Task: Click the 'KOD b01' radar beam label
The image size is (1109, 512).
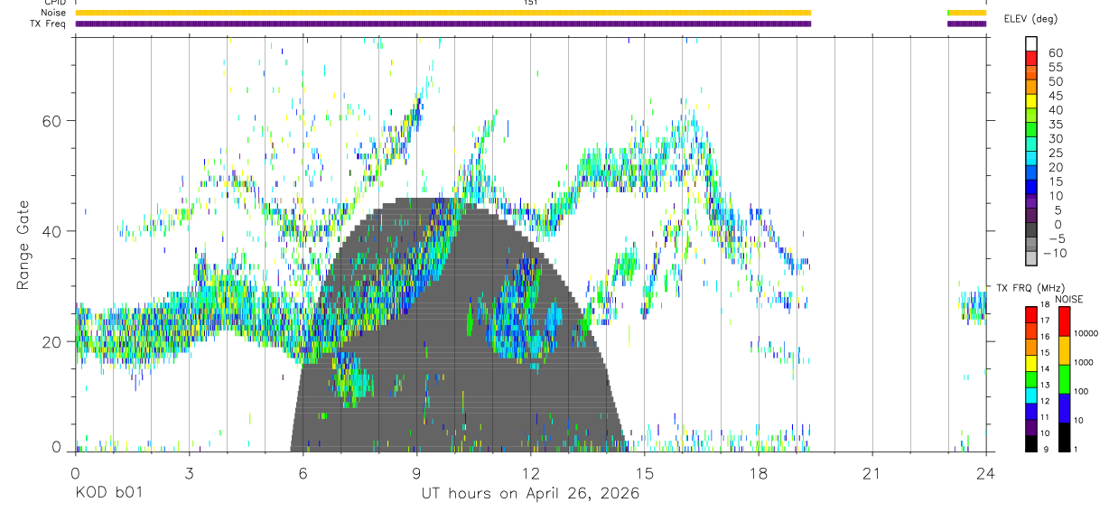Action: [x=107, y=493]
